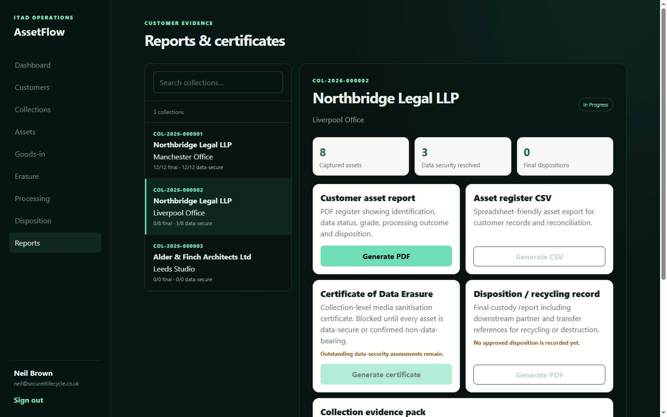Open the Dashboard page in sidebar
The image size is (667, 417).
tap(55, 65)
